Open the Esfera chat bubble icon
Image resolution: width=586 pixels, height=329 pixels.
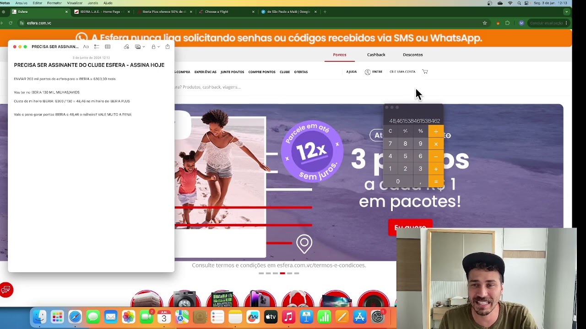tap(6, 290)
